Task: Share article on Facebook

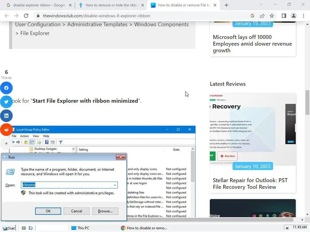Action: coord(6,88)
